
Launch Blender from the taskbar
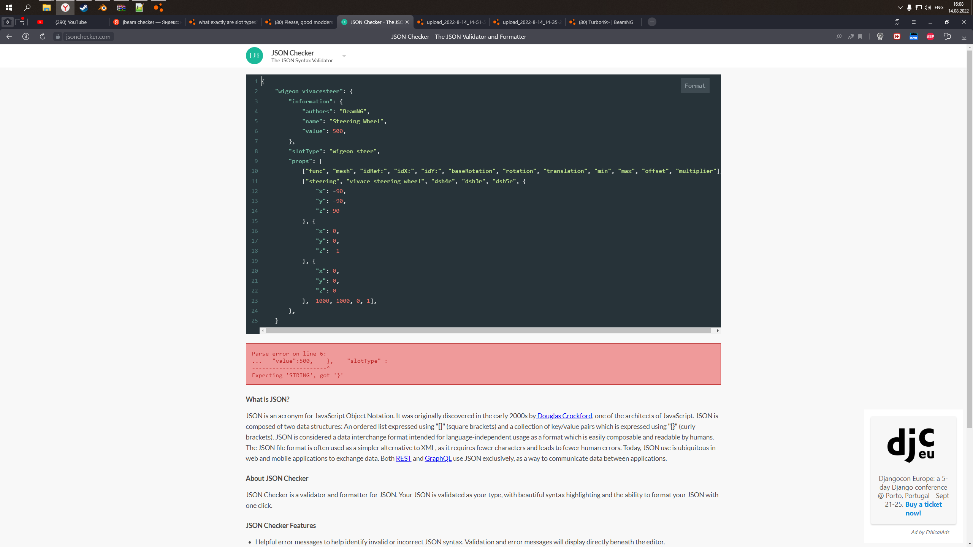102,7
